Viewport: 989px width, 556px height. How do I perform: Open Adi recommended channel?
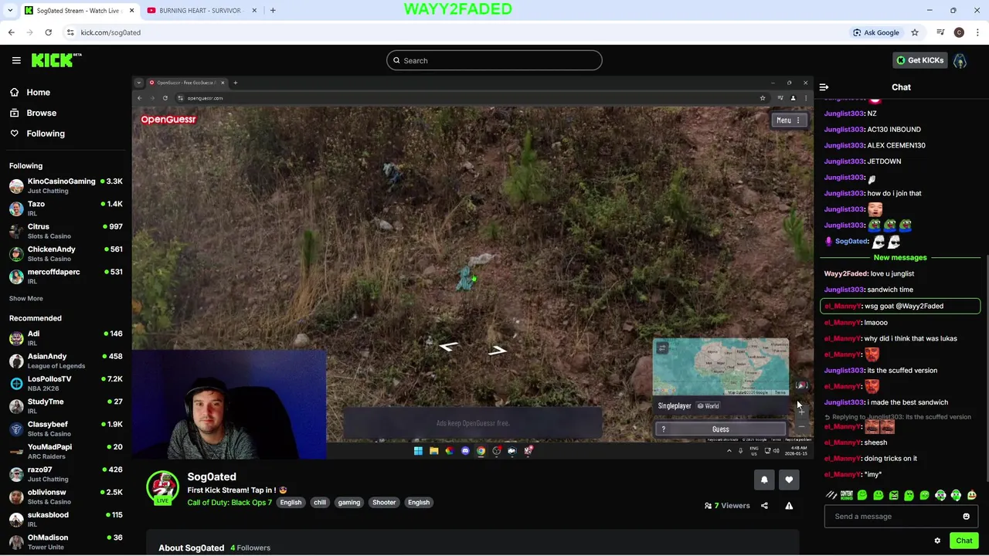[66, 337]
